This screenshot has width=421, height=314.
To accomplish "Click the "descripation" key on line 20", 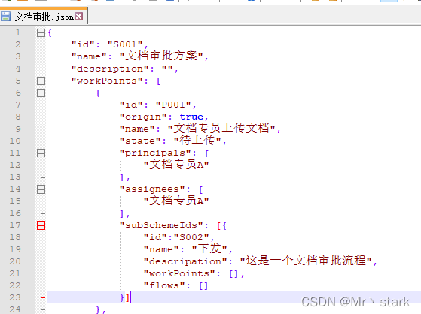I will click(x=185, y=262).
